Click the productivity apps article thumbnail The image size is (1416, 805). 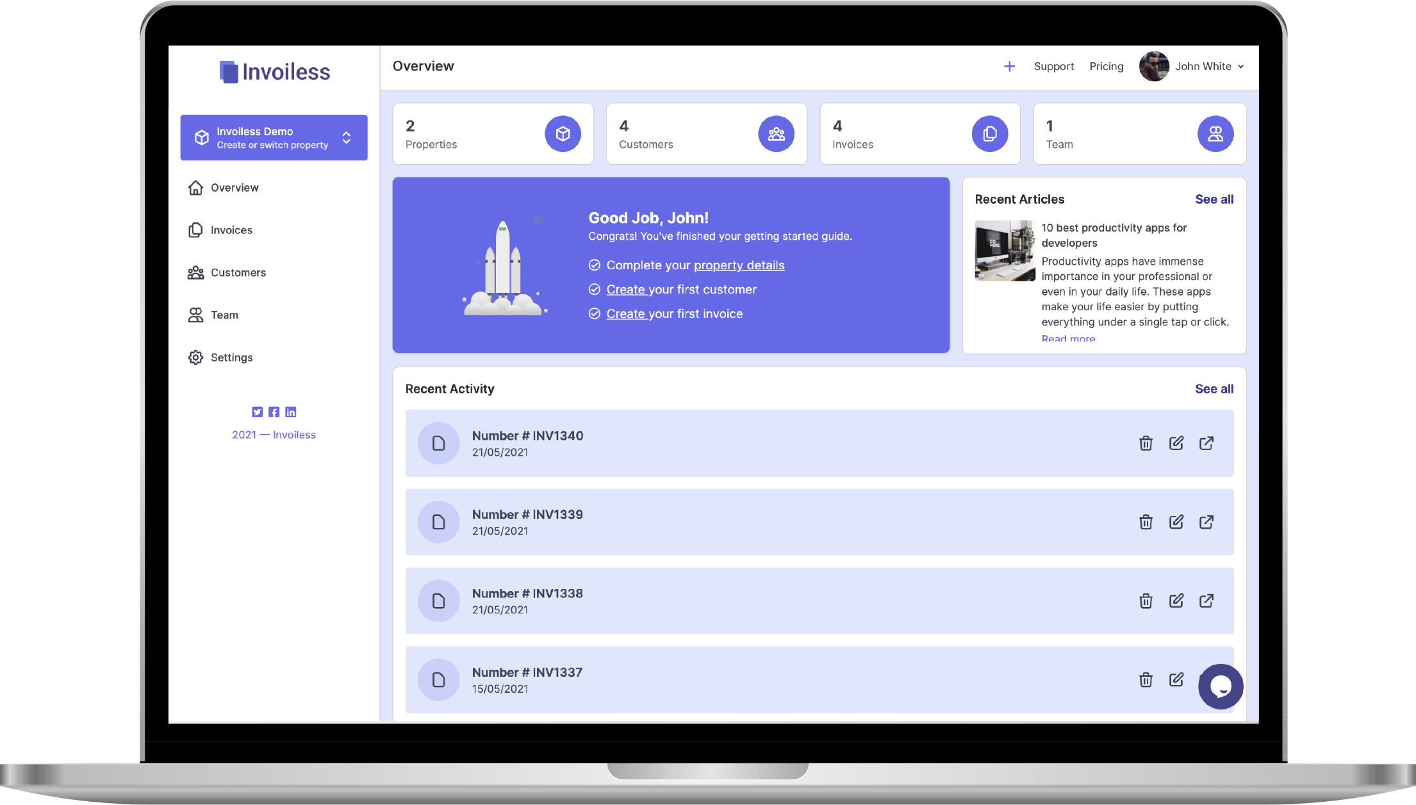tap(1005, 251)
